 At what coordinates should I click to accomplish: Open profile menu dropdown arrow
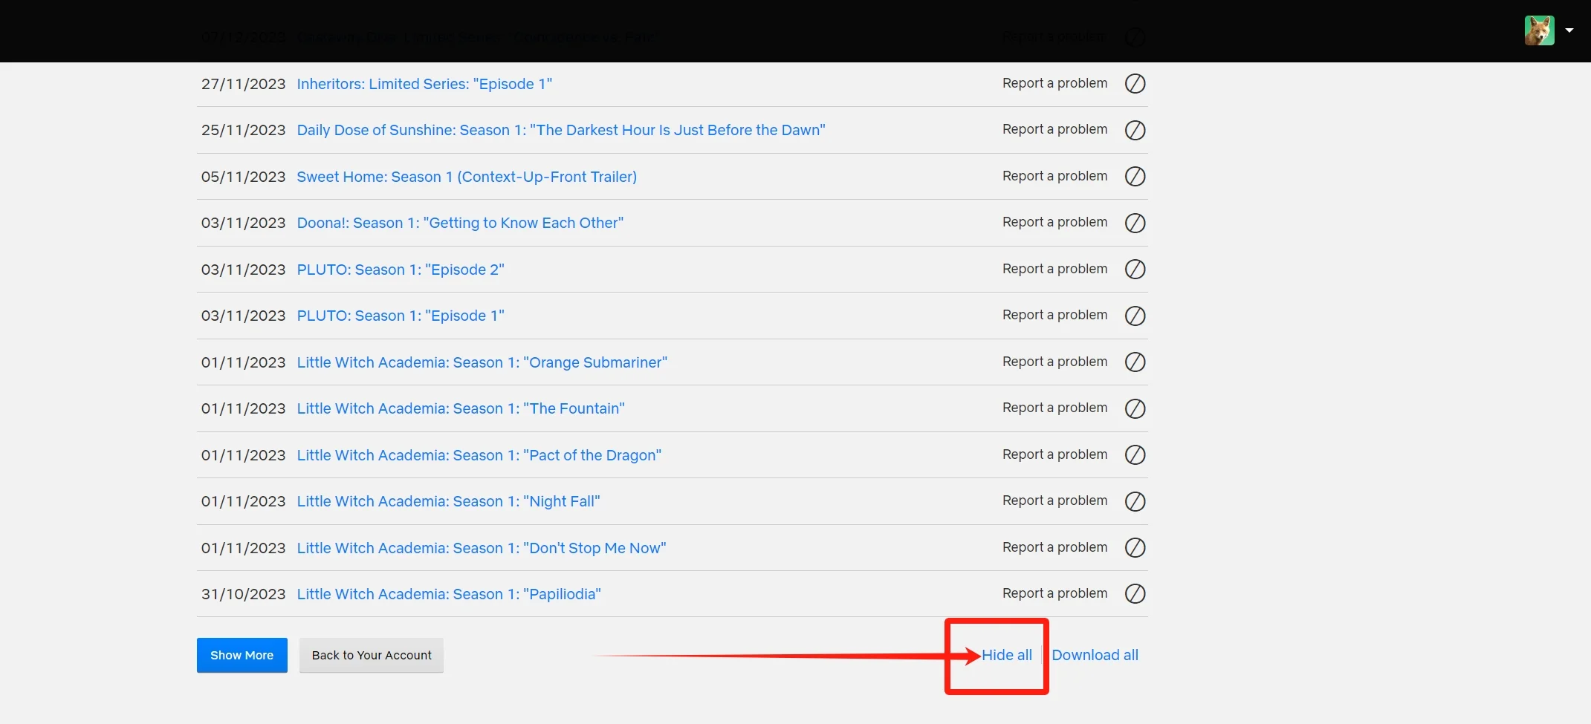pos(1569,30)
